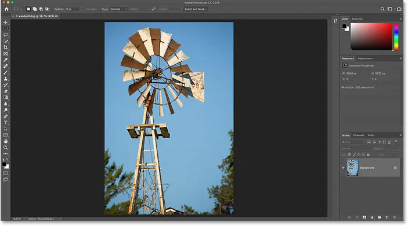Screen dimensions: 408x226
Task: Toggle Quick Mask mode in toolbar
Action: [x=5, y=173]
